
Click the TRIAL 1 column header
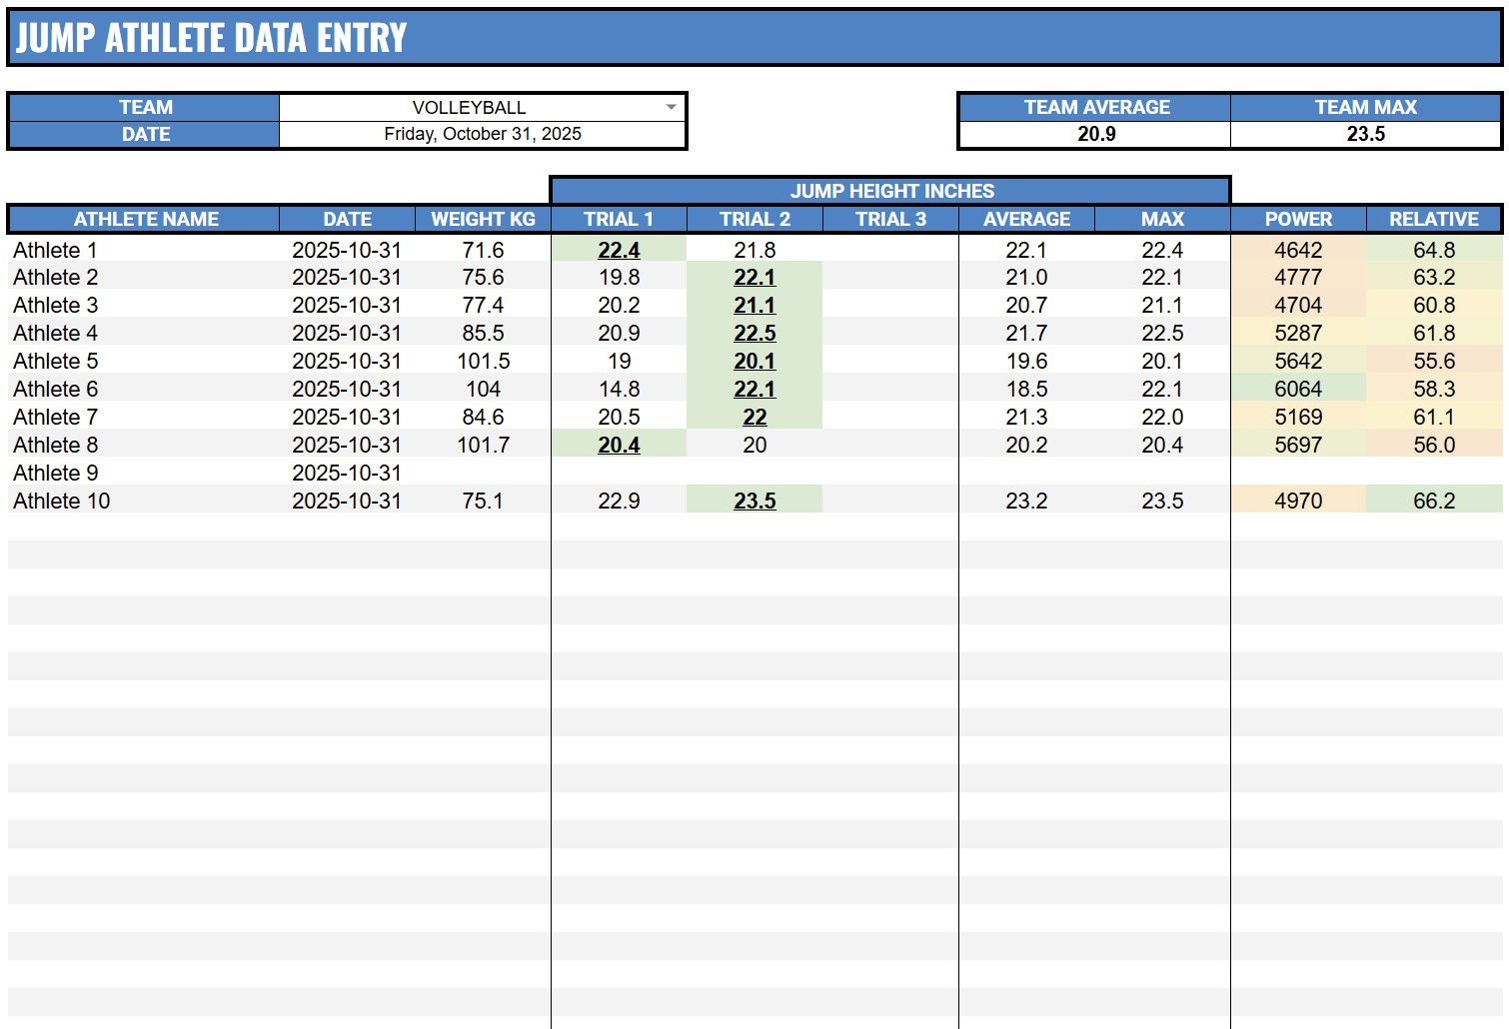click(620, 219)
